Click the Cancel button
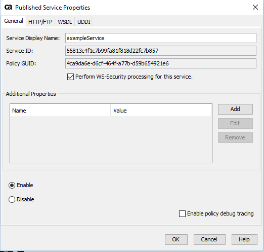The image size is (264, 252). point(209,239)
